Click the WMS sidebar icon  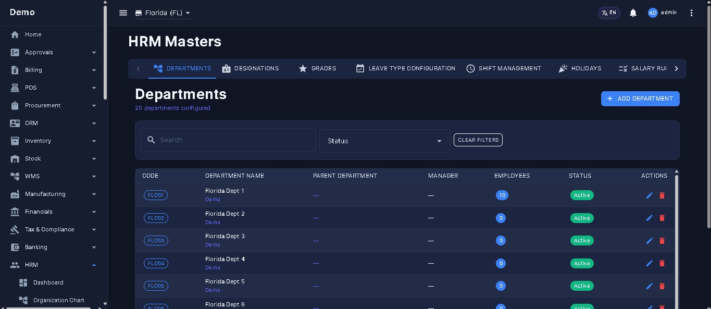coord(15,177)
